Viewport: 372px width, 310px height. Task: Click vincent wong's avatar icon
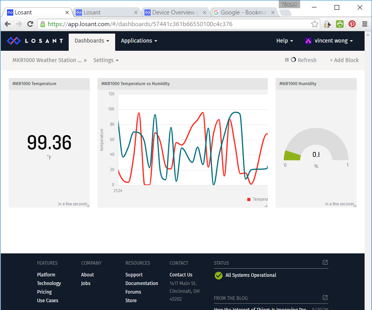point(308,41)
